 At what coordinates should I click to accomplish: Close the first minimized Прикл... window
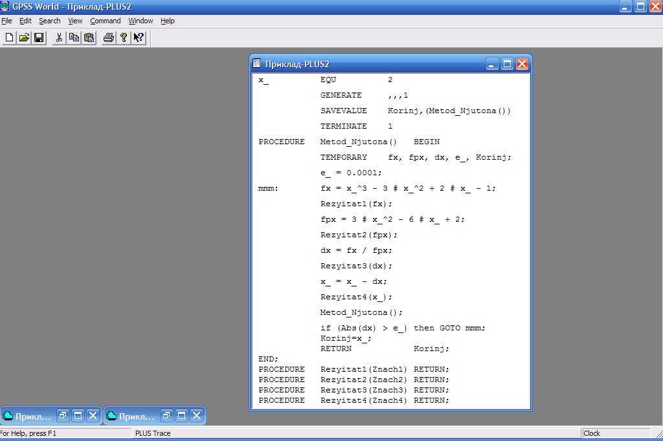pyautogui.click(x=93, y=416)
